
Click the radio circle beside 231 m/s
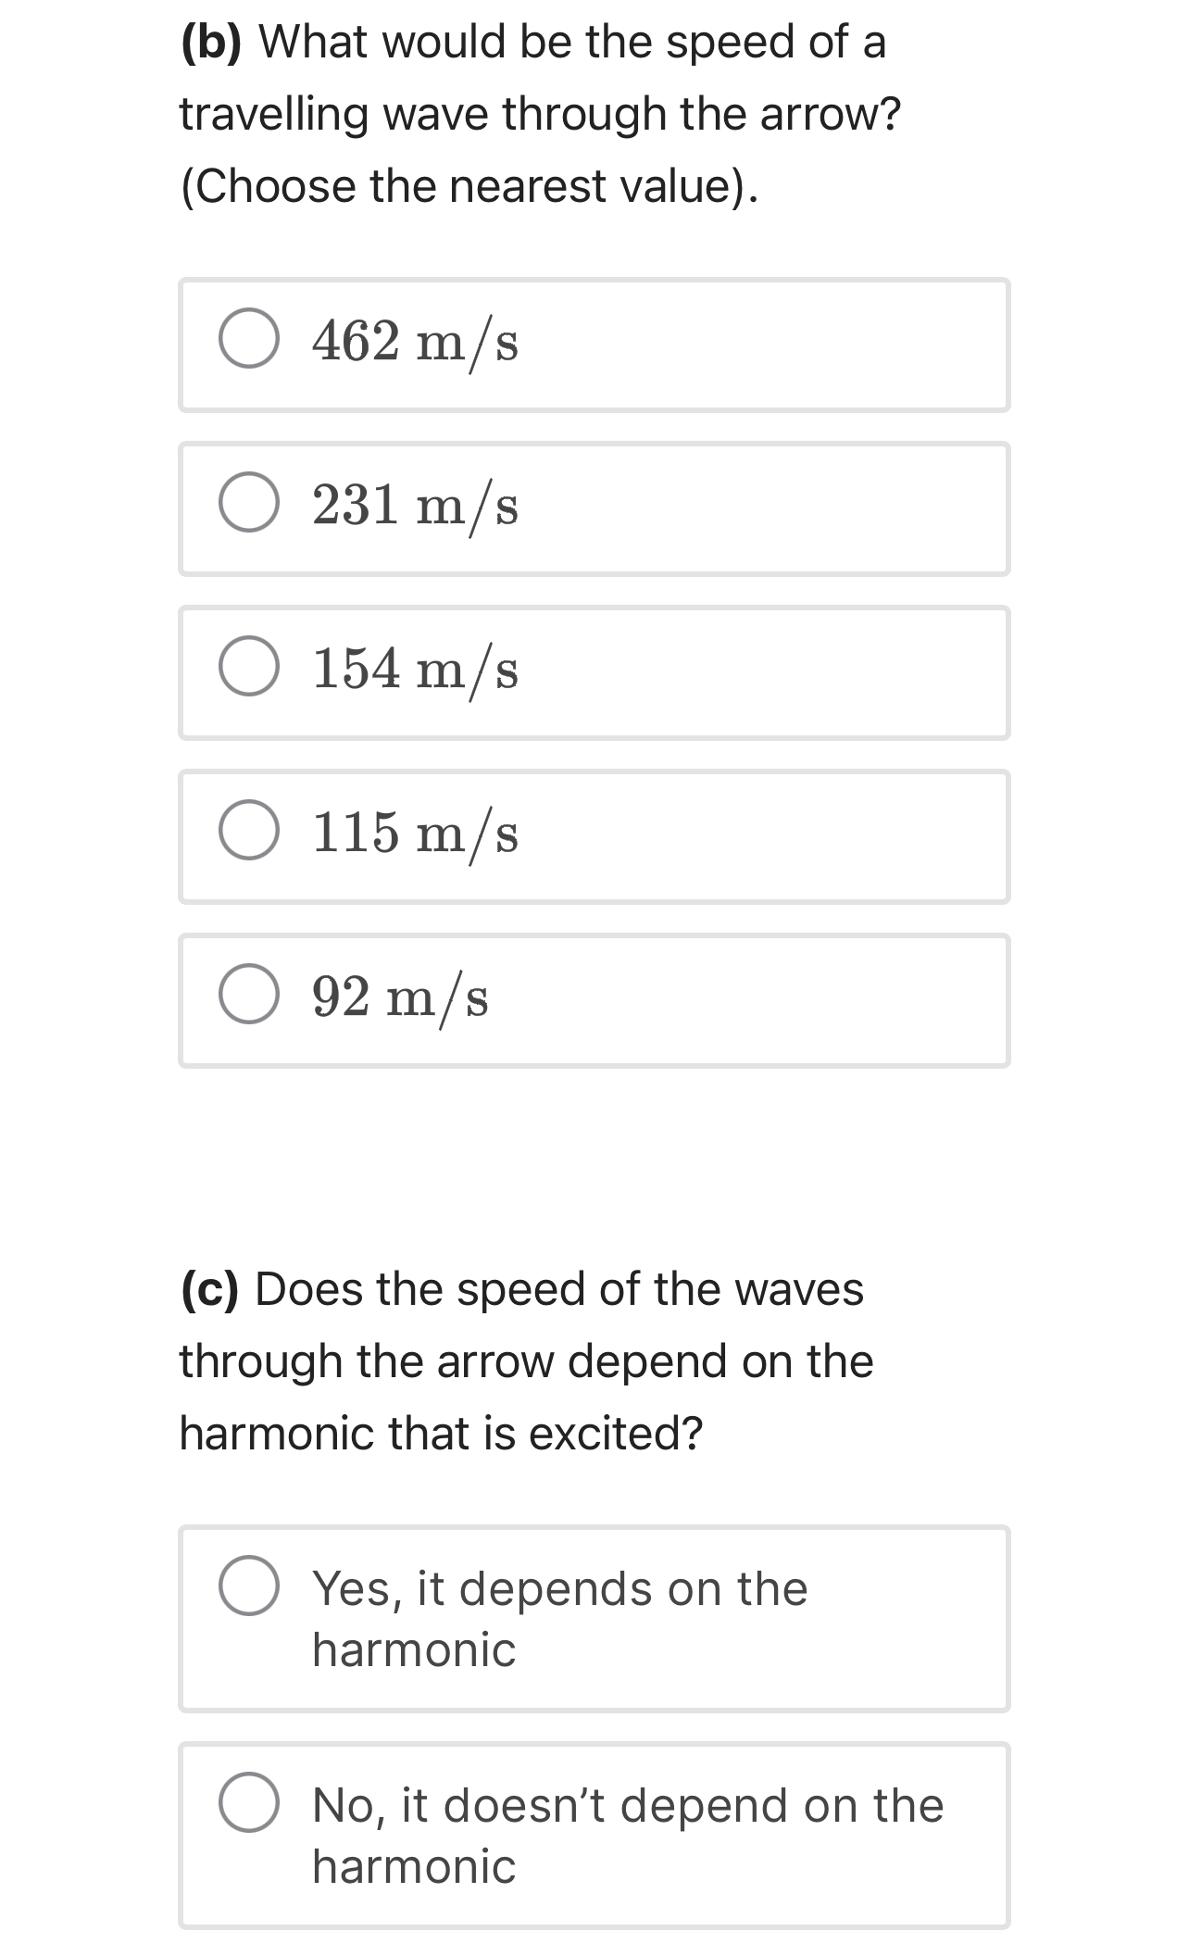[x=251, y=505]
